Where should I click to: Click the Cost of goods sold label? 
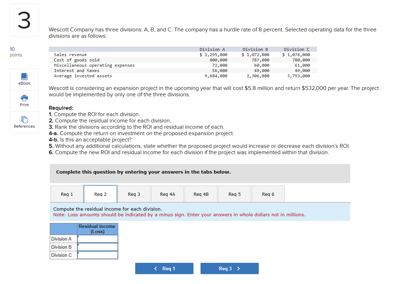click(77, 60)
